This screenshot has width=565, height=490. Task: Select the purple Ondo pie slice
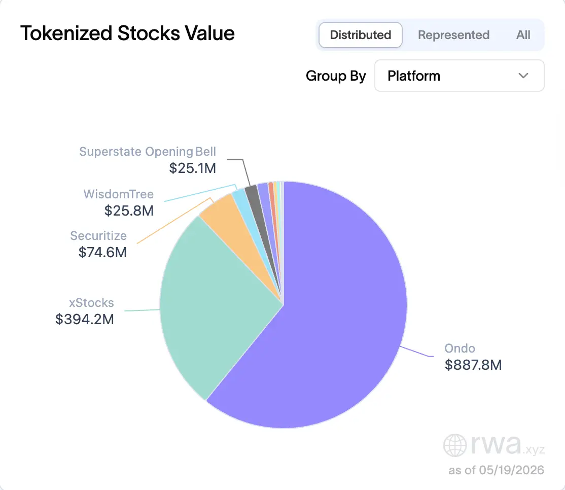click(x=324, y=324)
